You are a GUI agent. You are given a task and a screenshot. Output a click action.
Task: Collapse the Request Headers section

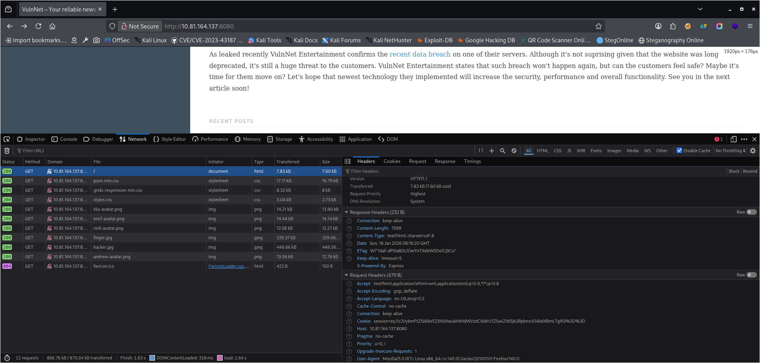(347, 275)
